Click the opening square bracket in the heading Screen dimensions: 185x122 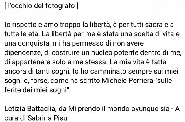click(5, 6)
